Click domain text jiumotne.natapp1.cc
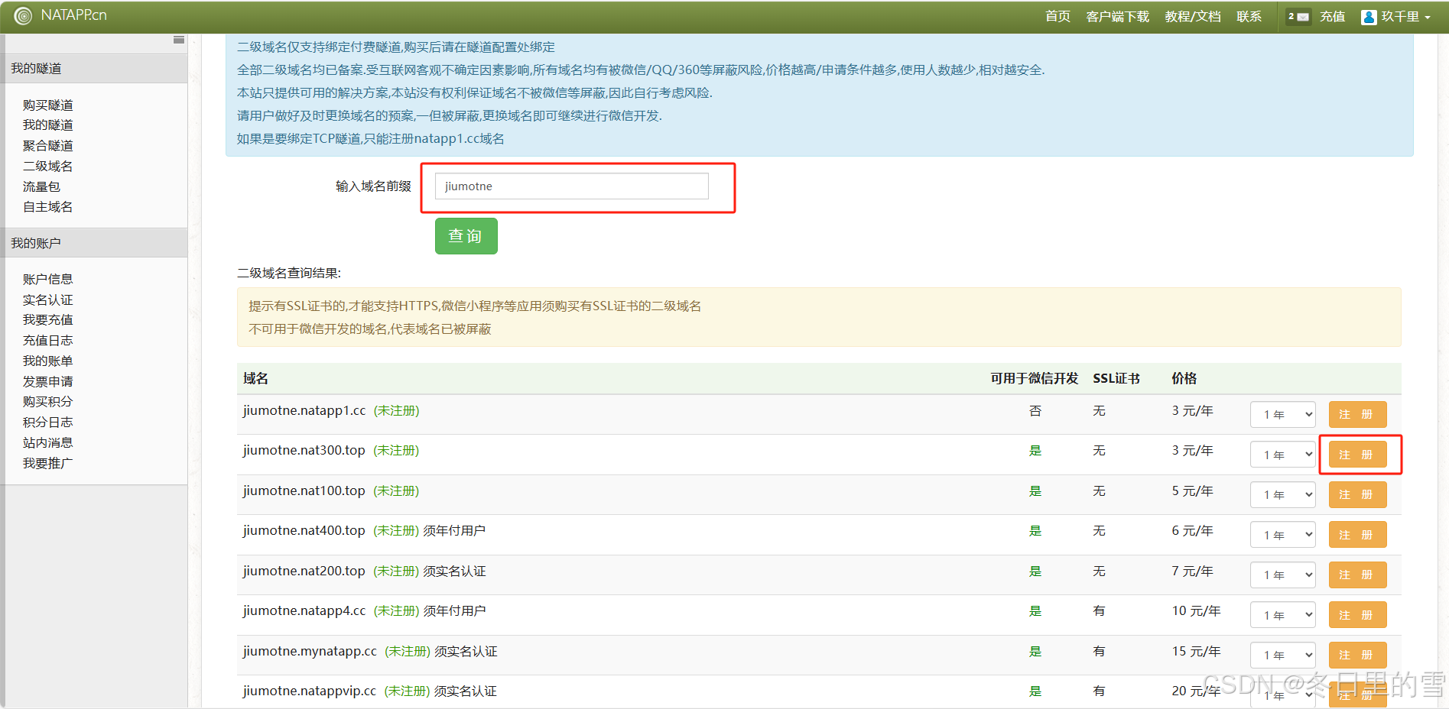The image size is (1449, 709). point(304,411)
